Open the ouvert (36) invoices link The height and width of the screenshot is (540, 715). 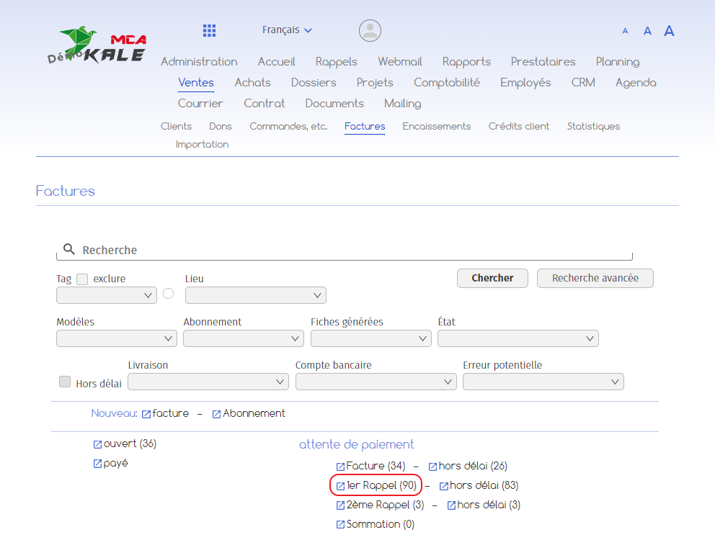(130, 444)
